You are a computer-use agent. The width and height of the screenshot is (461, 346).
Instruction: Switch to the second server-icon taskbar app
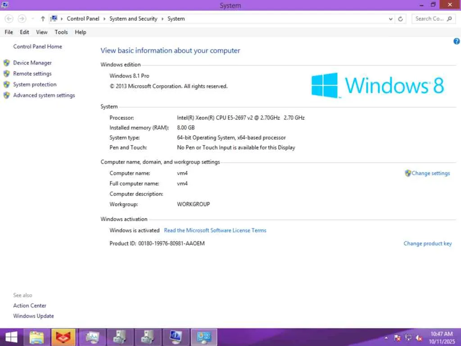[x=148, y=337]
